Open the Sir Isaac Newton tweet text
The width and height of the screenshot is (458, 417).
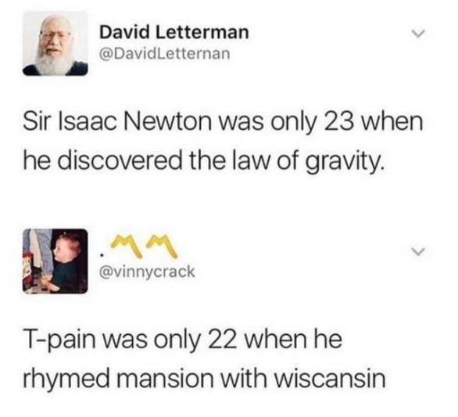point(223,141)
